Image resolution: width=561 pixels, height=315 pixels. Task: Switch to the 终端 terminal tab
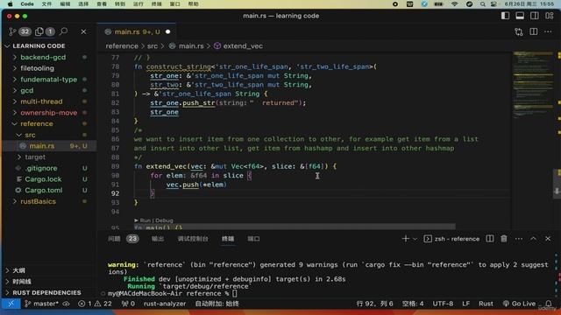click(x=228, y=239)
